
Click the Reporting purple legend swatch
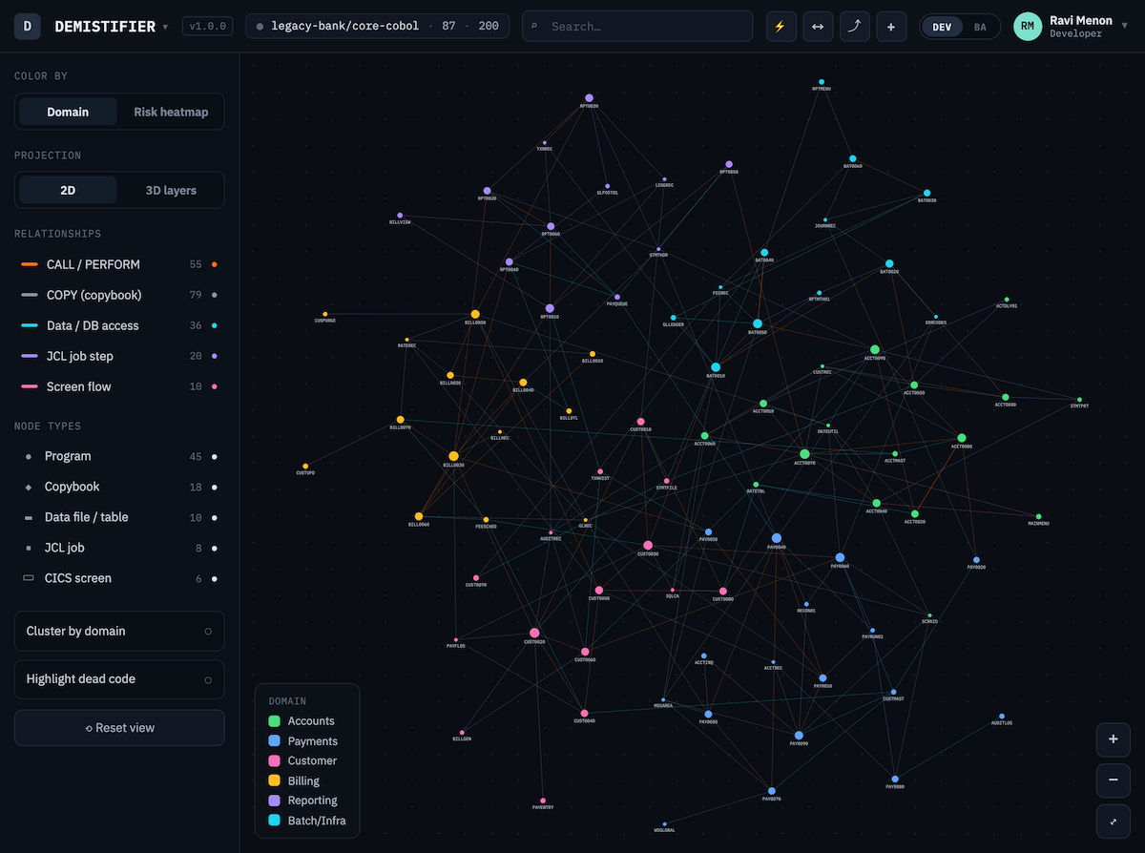click(274, 801)
